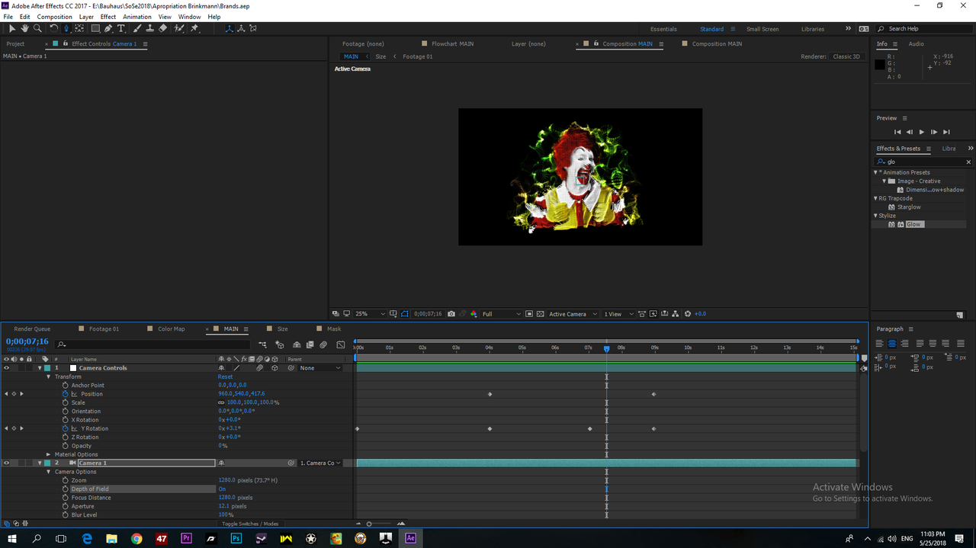The height and width of the screenshot is (548, 976).
Task: Switch to the Flowchart MAIN tab
Action: [x=452, y=43]
